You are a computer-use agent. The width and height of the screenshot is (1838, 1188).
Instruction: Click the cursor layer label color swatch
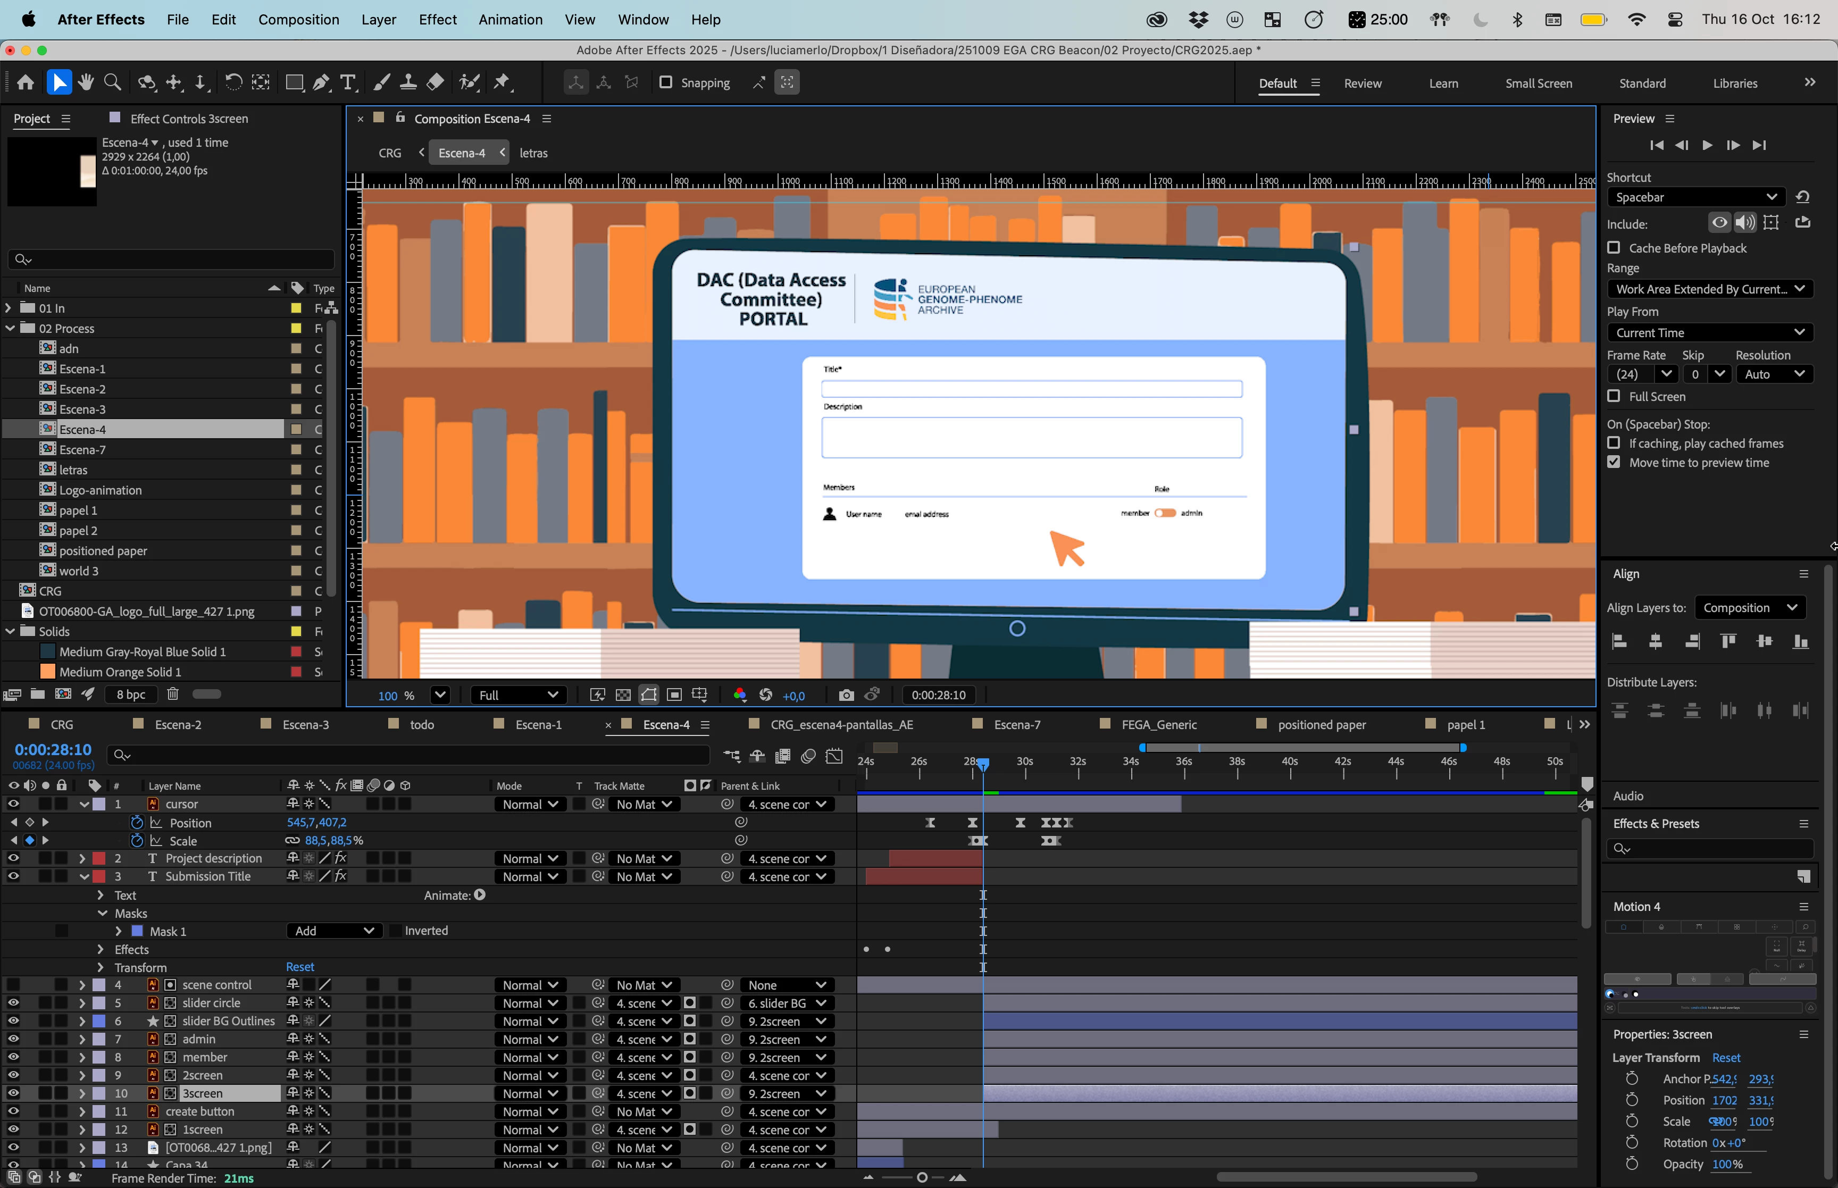click(x=99, y=804)
